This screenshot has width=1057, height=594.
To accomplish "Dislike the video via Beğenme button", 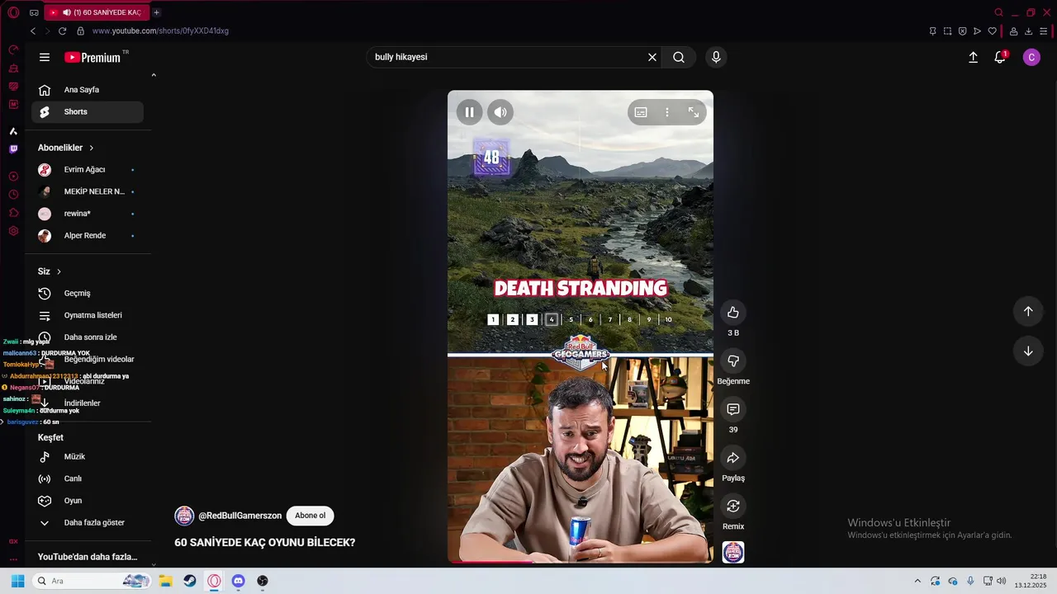I will pos(733,361).
